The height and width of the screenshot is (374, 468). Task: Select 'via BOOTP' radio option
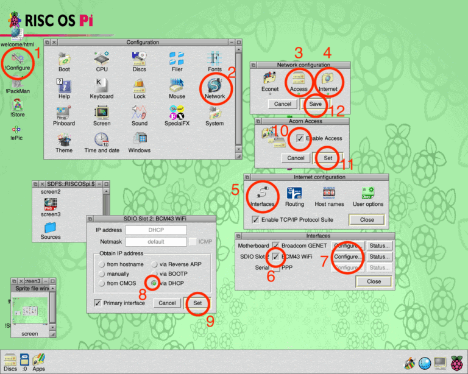[154, 273]
